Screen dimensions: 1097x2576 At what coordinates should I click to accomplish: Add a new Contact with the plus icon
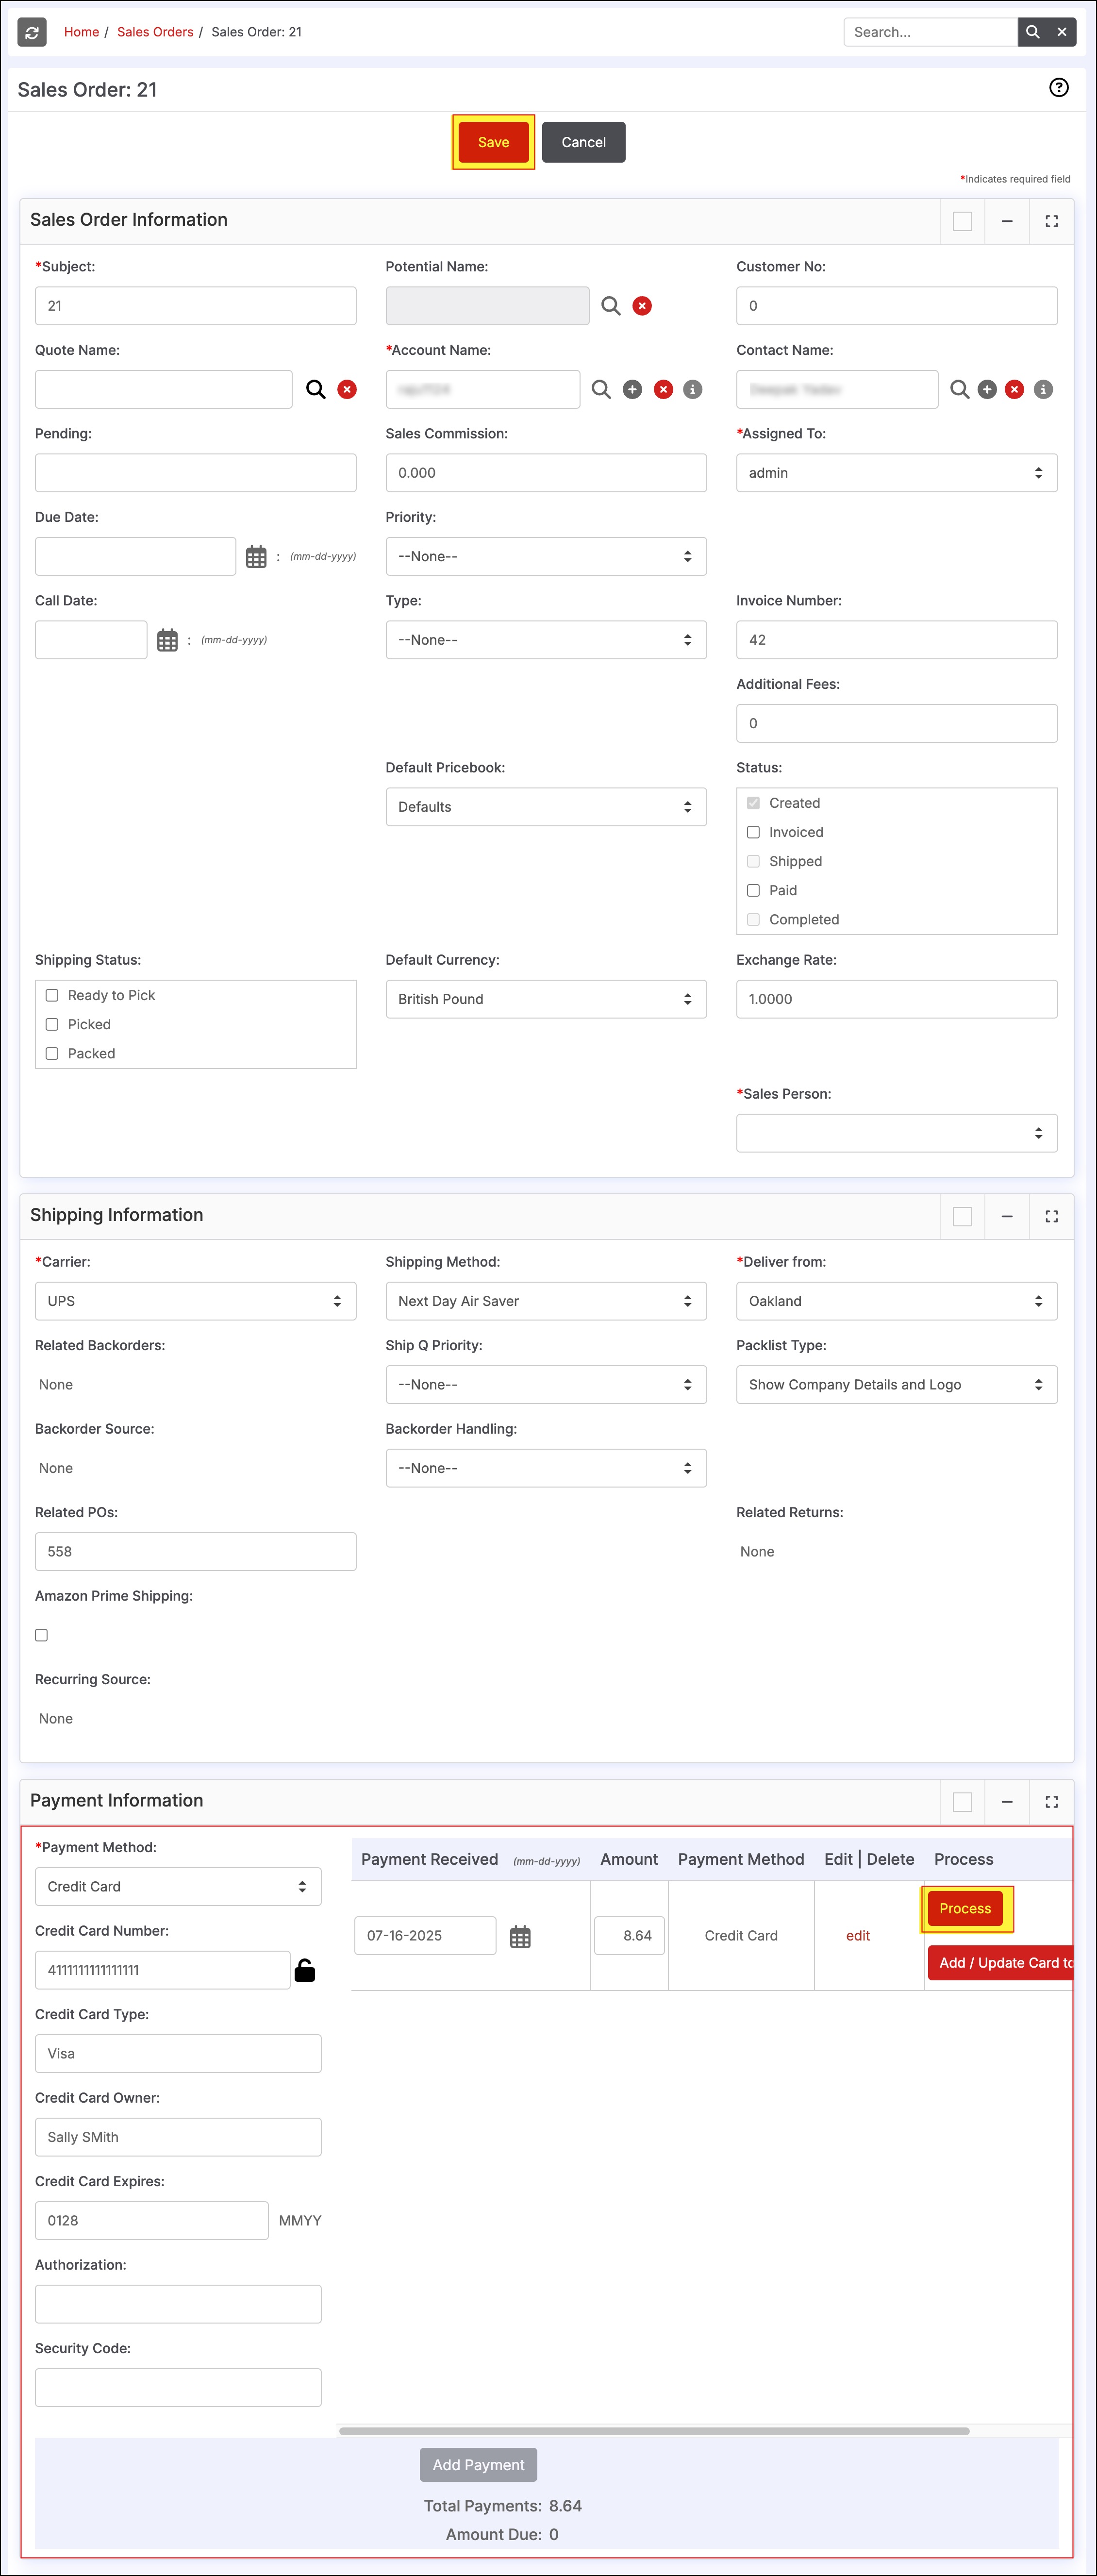pyautogui.click(x=987, y=389)
